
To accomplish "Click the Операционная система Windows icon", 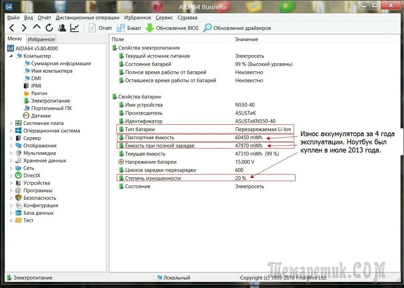I will (x=18, y=130).
